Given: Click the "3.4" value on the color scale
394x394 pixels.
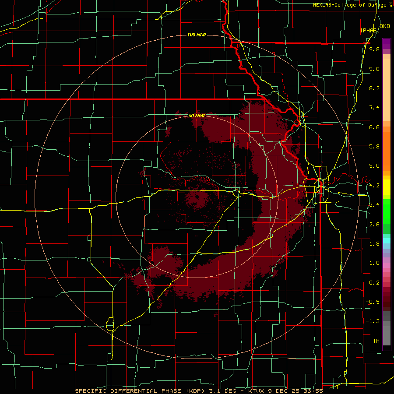Looking at the screenshot, I should [x=374, y=205].
